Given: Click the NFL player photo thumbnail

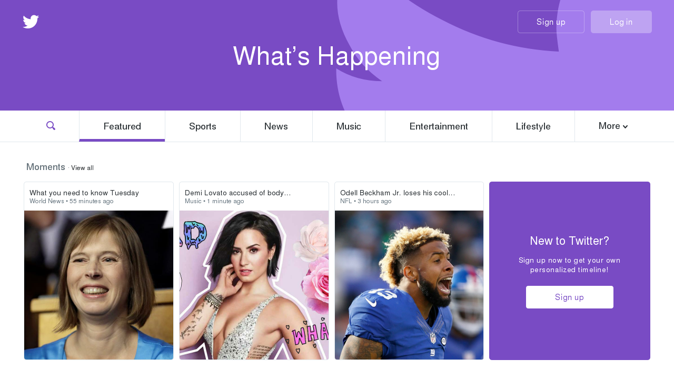Looking at the screenshot, I should (409, 285).
